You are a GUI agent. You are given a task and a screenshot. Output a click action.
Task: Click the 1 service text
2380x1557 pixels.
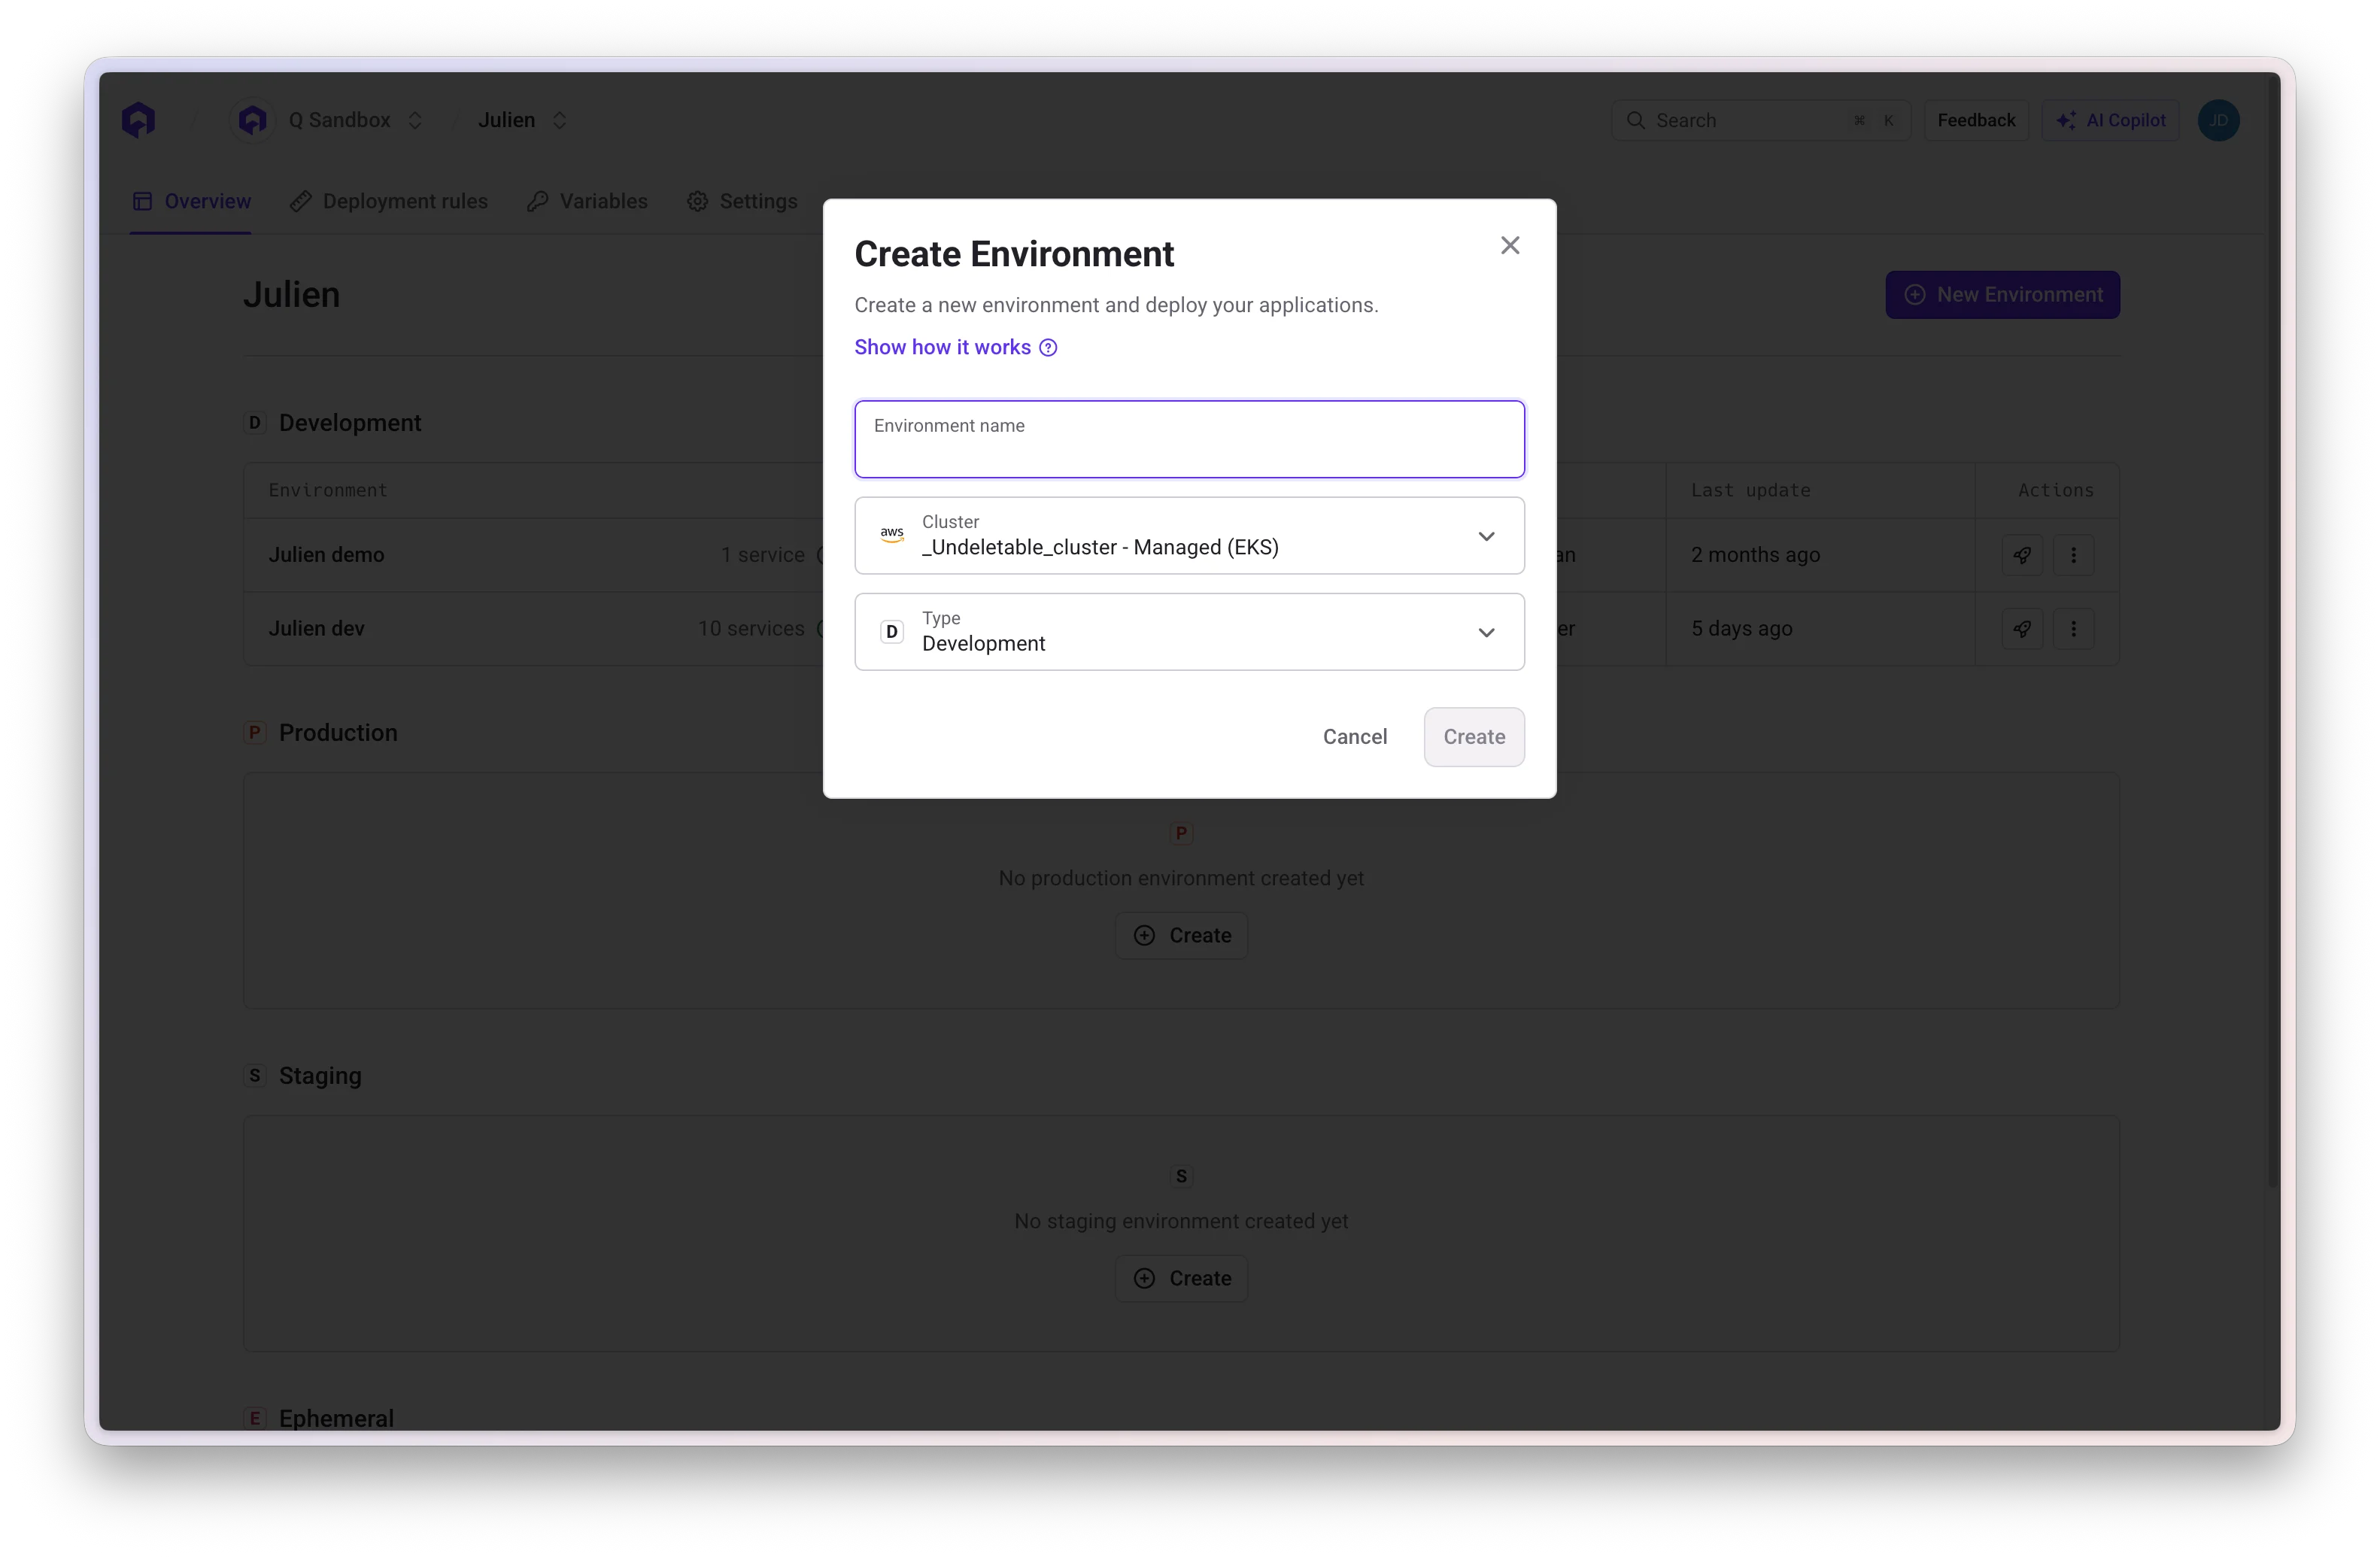click(763, 555)
